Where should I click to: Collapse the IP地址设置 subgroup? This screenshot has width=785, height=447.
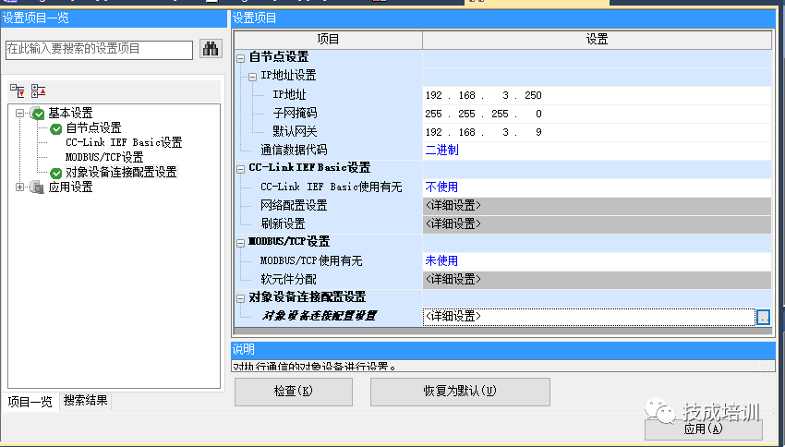pyautogui.click(x=252, y=77)
